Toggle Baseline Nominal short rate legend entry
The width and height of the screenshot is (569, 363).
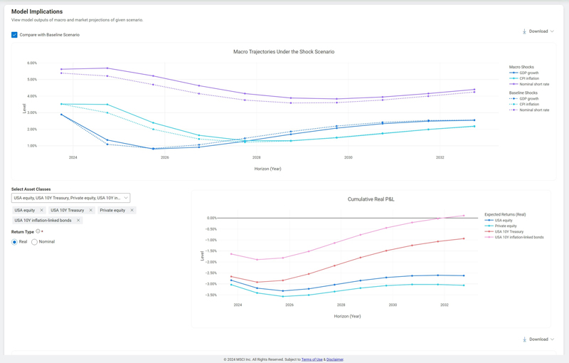click(x=535, y=110)
